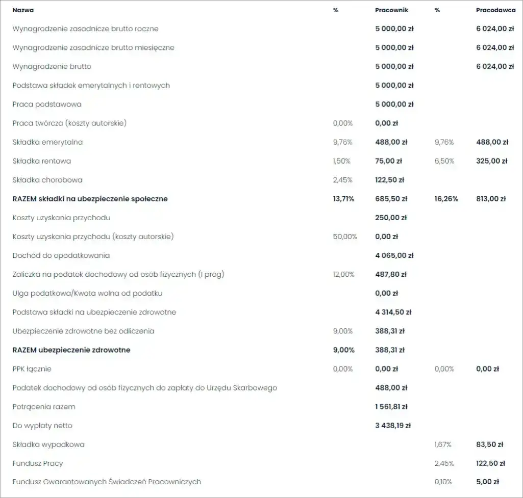This screenshot has height=498, width=523.
Task: Click the Pracownik column header
Action: point(391,10)
